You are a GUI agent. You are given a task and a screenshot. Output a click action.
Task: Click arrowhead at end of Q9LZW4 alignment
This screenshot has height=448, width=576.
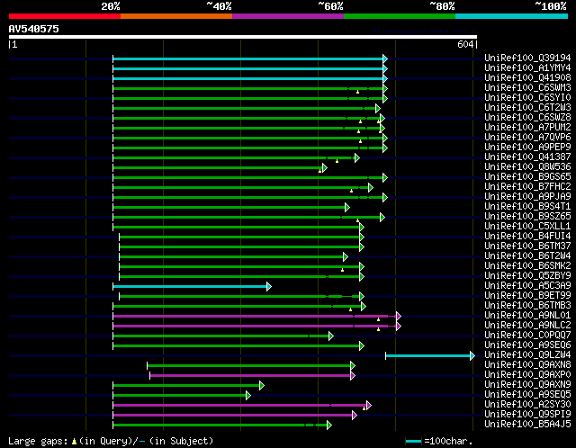tap(472, 356)
